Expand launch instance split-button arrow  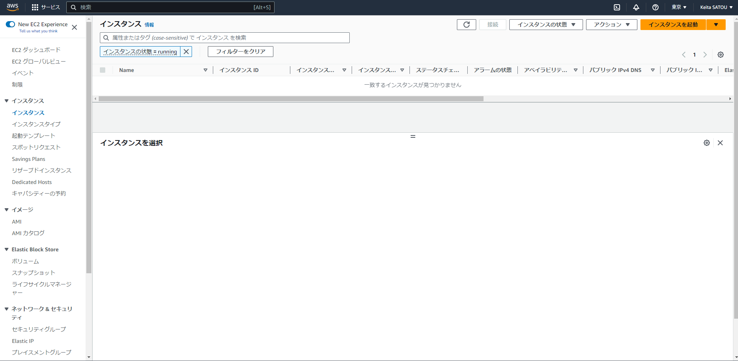pyautogui.click(x=716, y=25)
